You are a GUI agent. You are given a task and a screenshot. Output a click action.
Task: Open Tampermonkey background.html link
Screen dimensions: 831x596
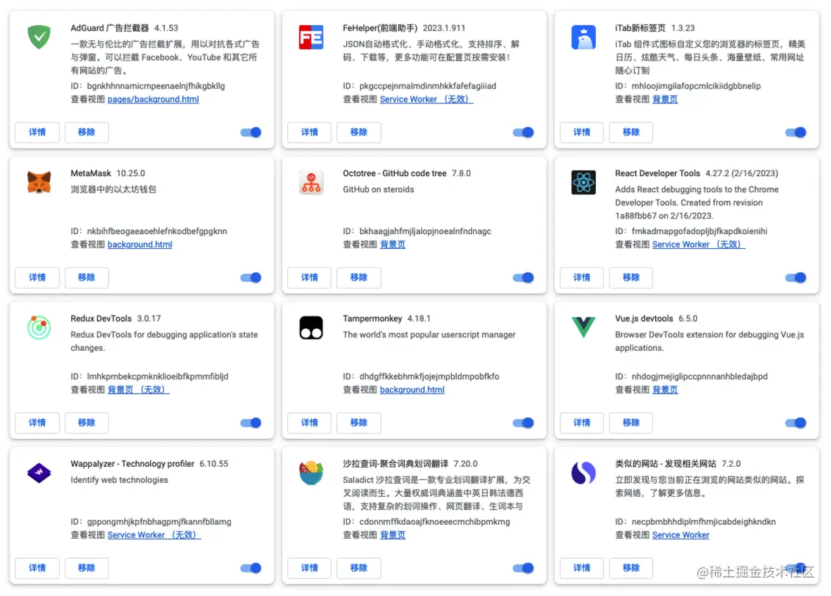coord(412,390)
